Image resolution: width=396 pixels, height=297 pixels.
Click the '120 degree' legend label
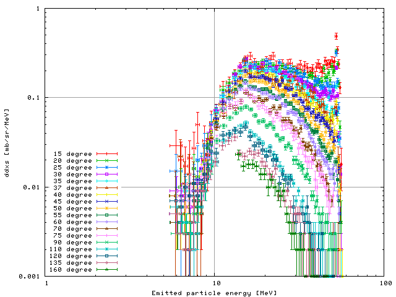(x=71, y=256)
